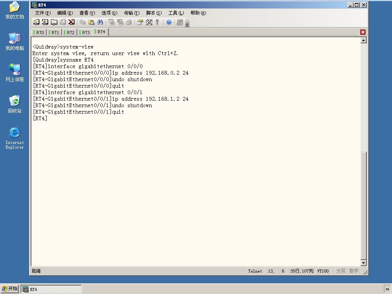Switch to the RT2 session tab

[70, 33]
